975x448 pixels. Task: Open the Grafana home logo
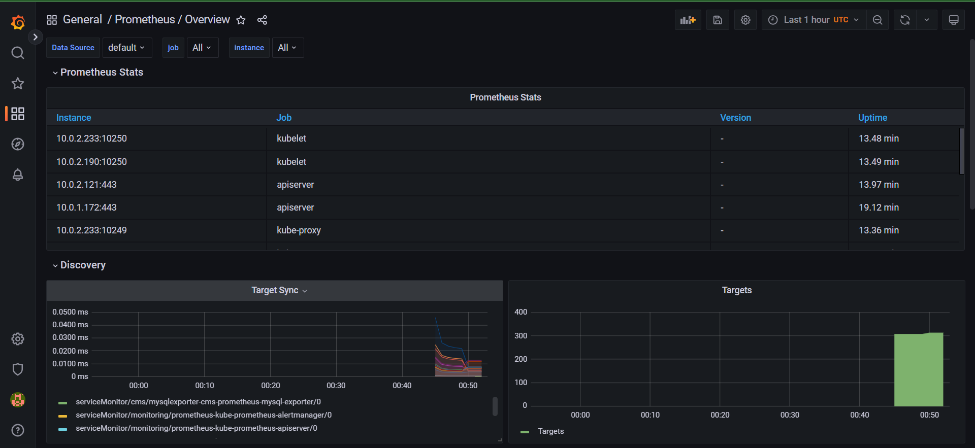point(18,22)
